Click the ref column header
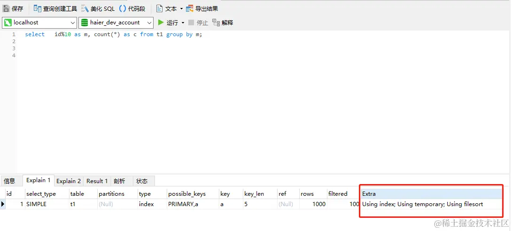The image size is (512, 231). coord(288,194)
